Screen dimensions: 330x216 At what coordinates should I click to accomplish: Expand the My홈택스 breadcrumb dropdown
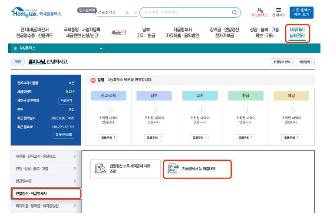[x=101, y=48]
